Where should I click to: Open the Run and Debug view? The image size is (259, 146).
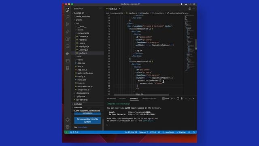point(68,32)
